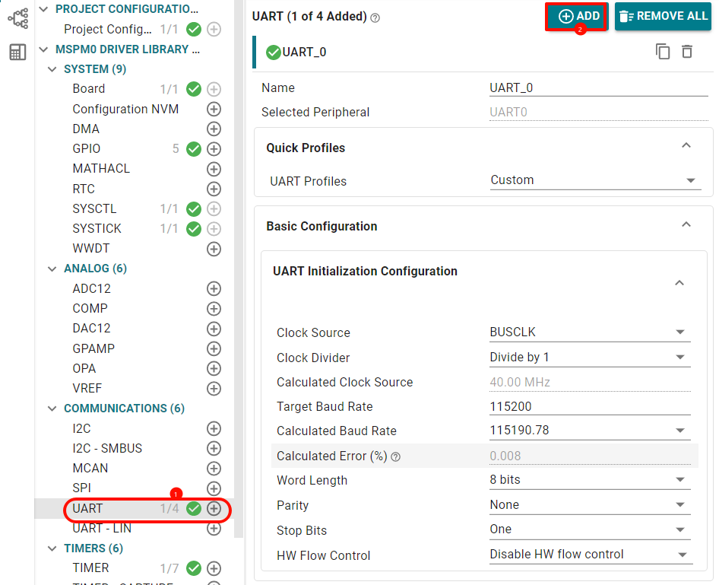719x585 pixels.
Task: Add VREF instance using plus icon
Action: point(214,389)
